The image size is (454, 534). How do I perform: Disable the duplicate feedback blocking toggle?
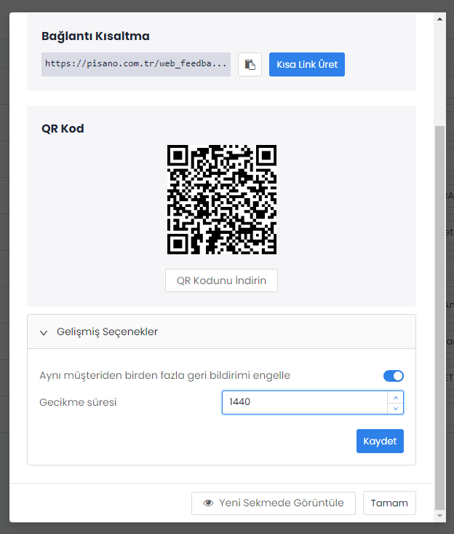coord(393,376)
